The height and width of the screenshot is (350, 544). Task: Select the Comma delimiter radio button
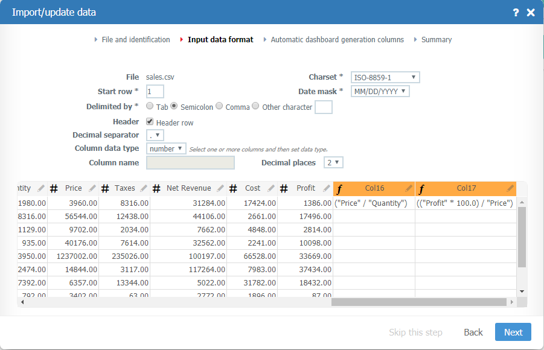218,106
